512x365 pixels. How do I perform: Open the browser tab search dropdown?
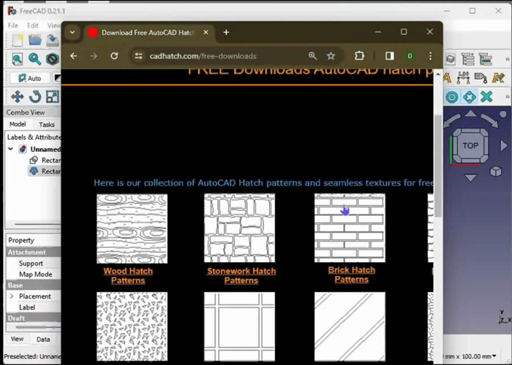72,32
